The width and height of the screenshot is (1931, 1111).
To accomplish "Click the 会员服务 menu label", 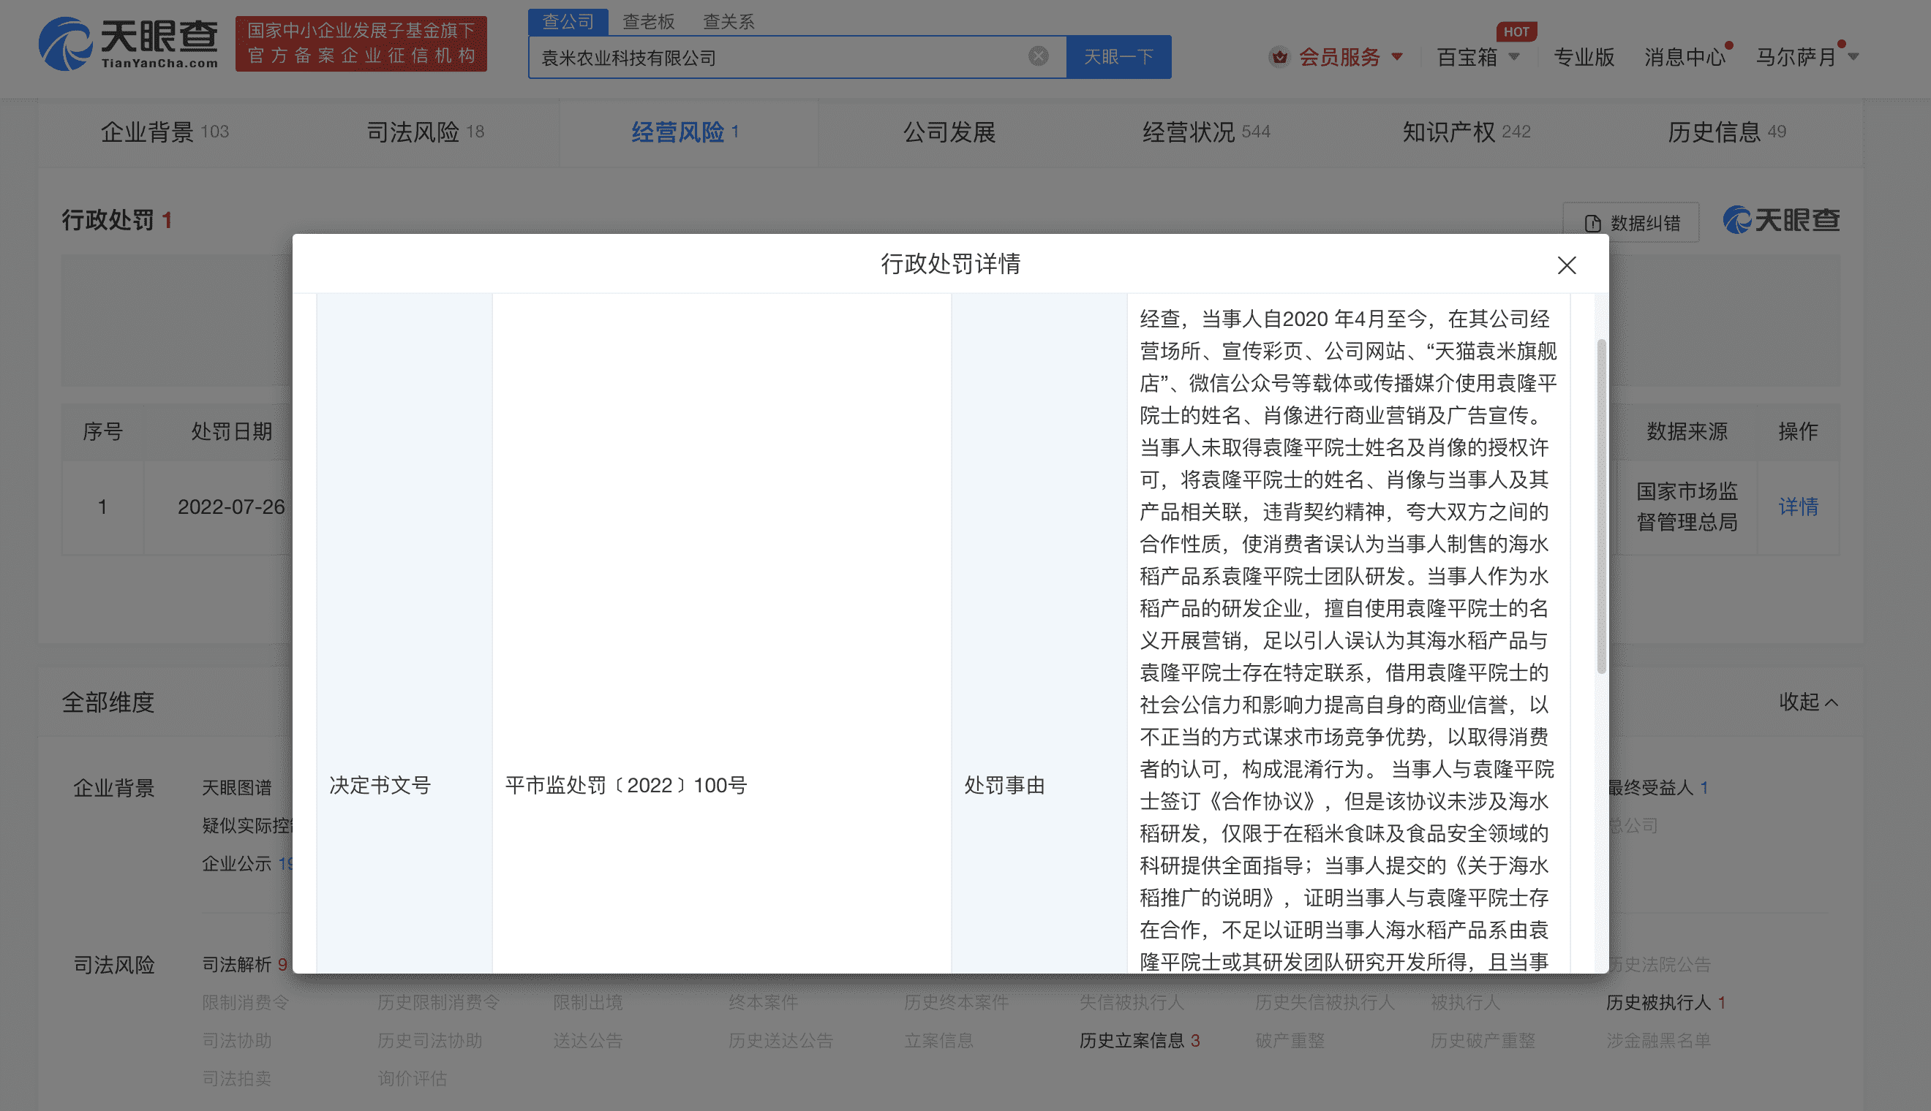I will tap(1339, 56).
